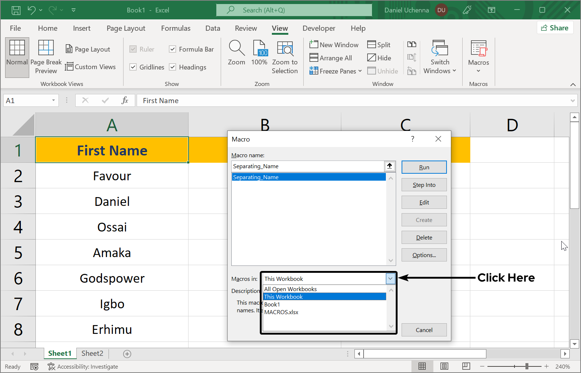
Task: Expand the Name Box dropdown arrow
Action: (53, 101)
